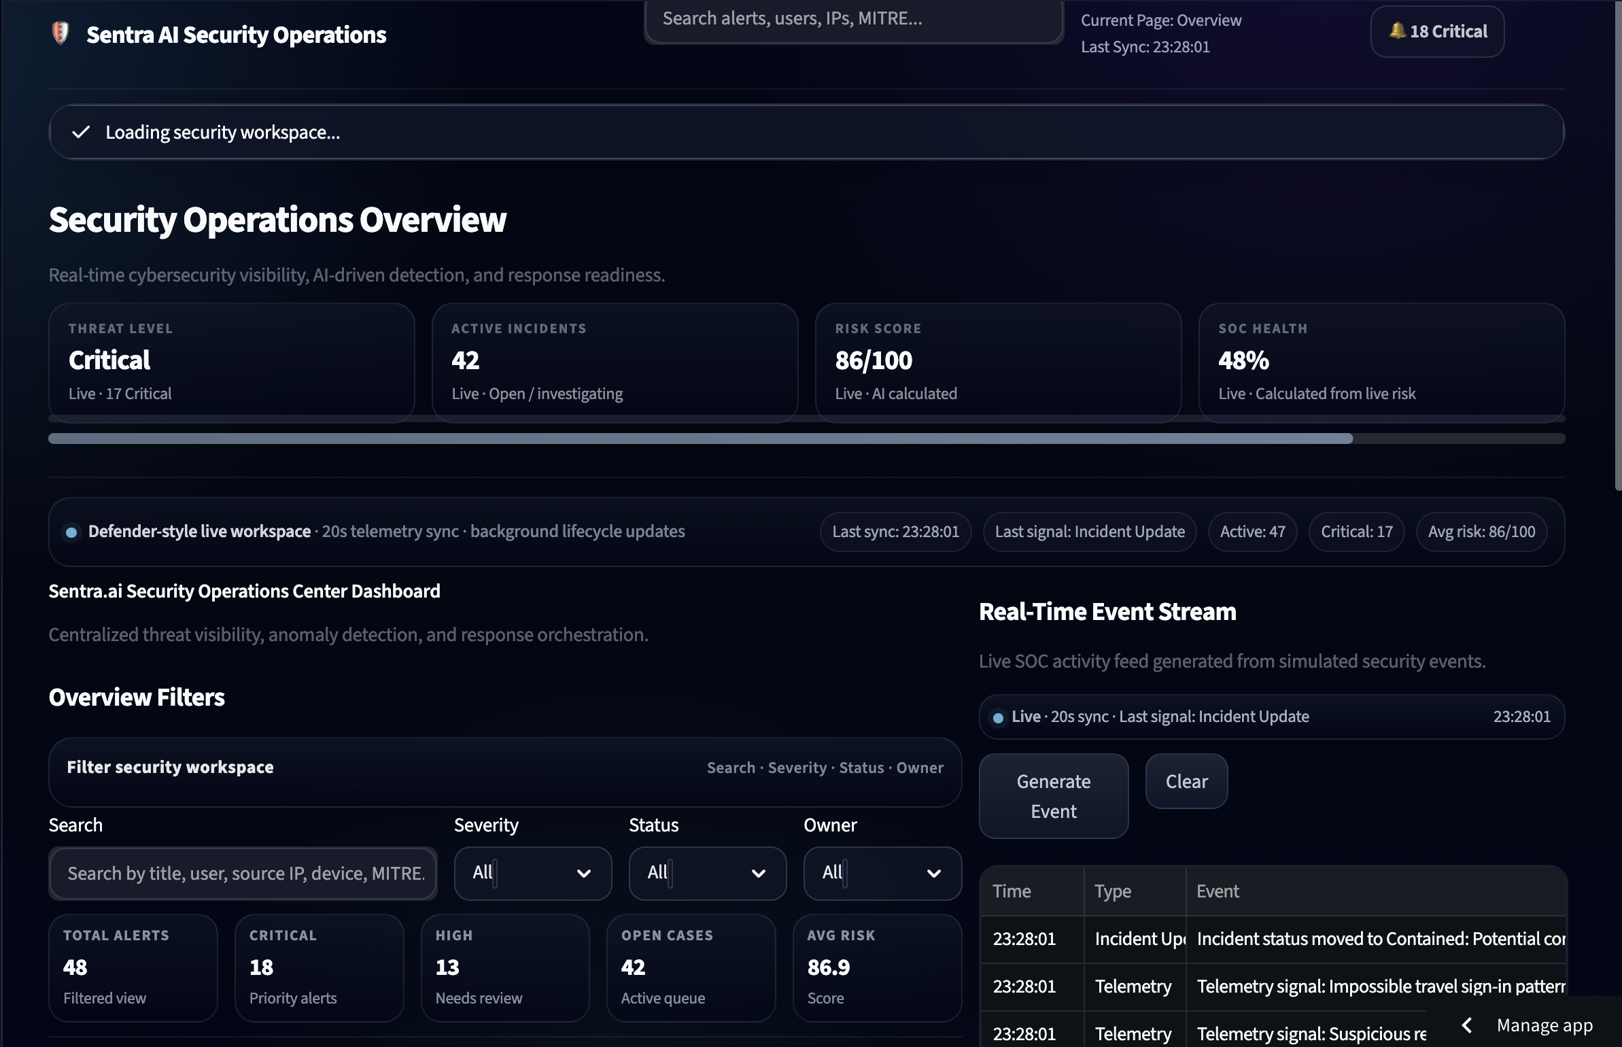Viewport: 1622px width, 1047px height.
Task: Select the Threat Level Critical card
Action: tap(231, 362)
